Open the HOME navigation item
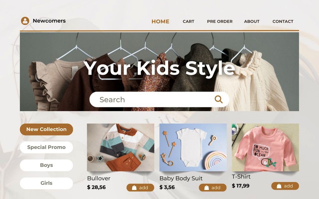The height and width of the screenshot is (199, 319). pyautogui.click(x=160, y=21)
